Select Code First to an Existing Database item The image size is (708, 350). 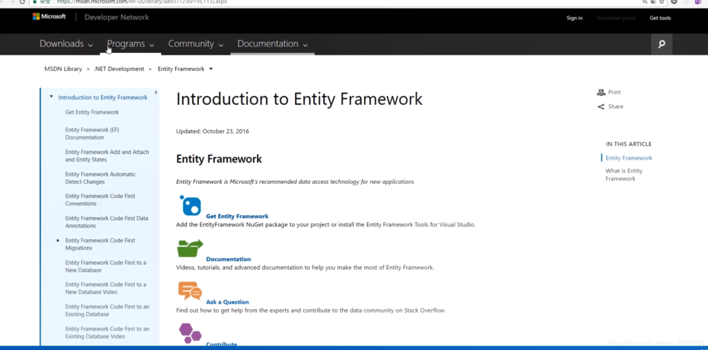(x=107, y=311)
